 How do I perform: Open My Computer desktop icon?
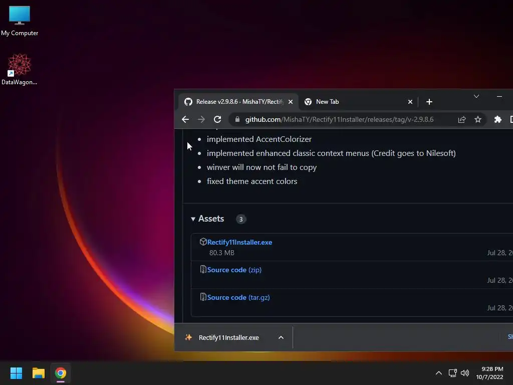(x=20, y=21)
